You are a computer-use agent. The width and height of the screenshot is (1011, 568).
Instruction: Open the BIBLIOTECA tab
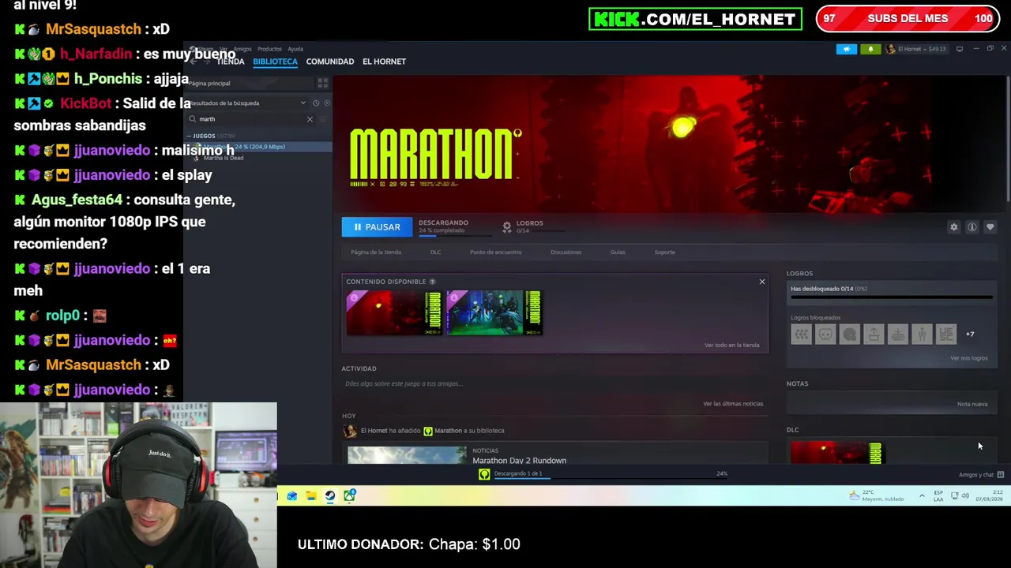[x=275, y=62]
